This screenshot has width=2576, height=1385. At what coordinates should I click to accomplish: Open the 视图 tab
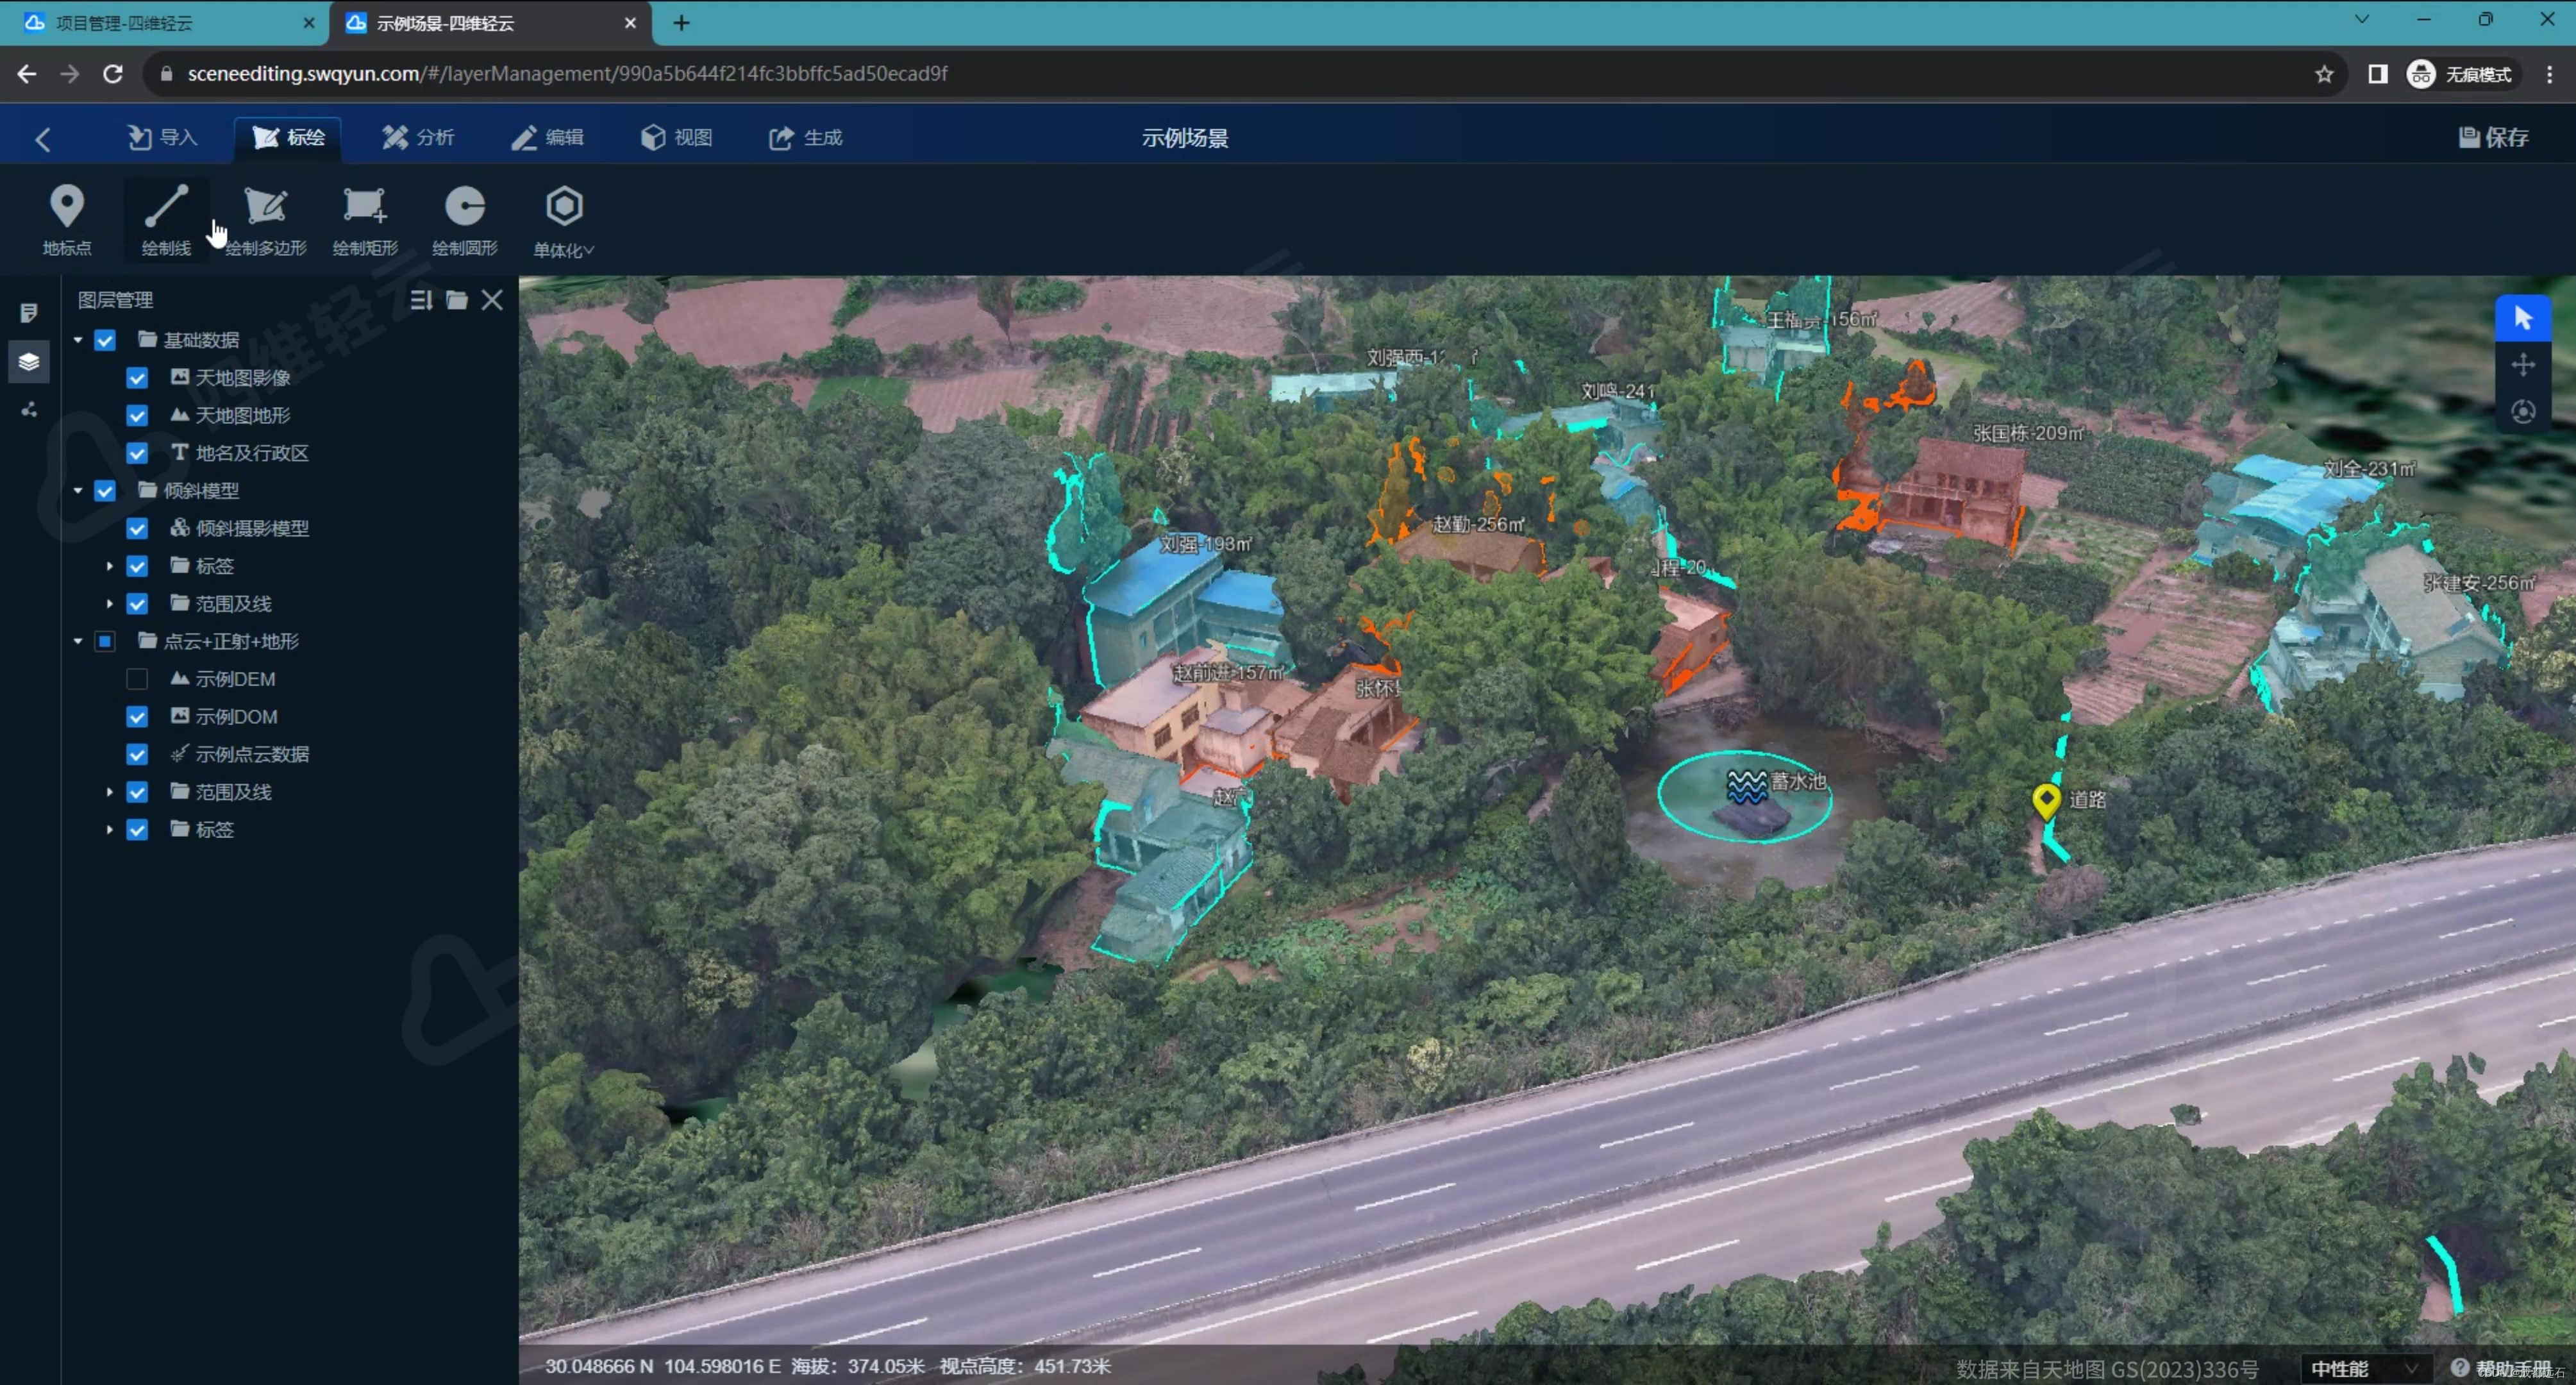[677, 137]
